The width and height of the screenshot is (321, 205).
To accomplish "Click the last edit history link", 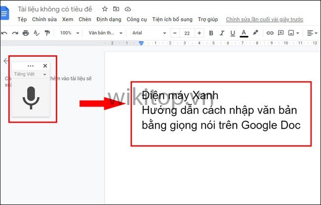I will pos(264,20).
